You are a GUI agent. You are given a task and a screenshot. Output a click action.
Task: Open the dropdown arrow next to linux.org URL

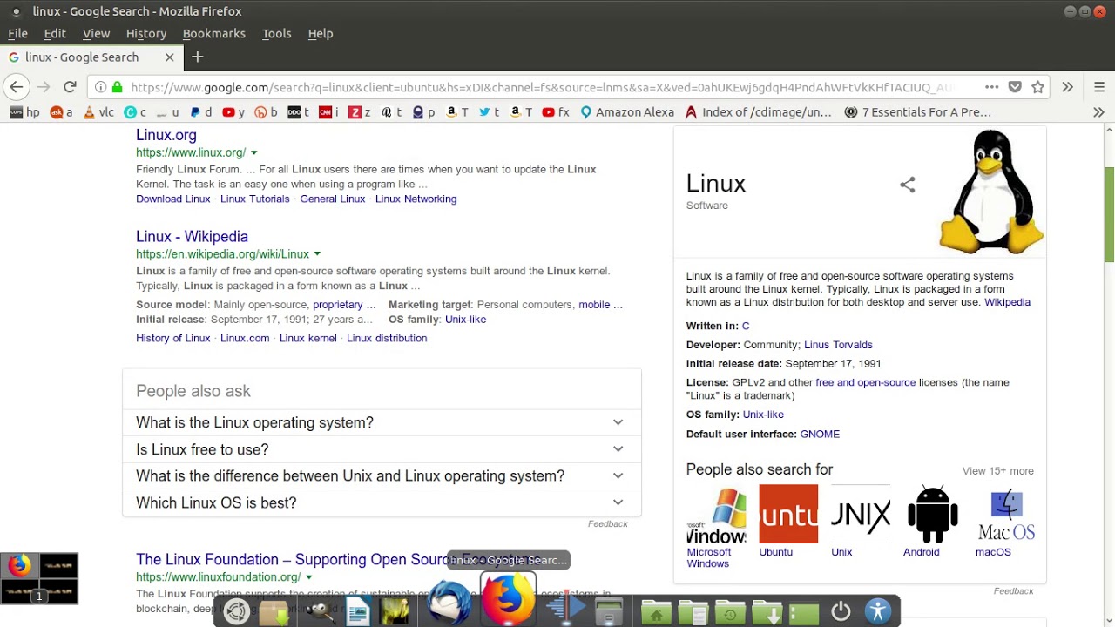tap(254, 153)
